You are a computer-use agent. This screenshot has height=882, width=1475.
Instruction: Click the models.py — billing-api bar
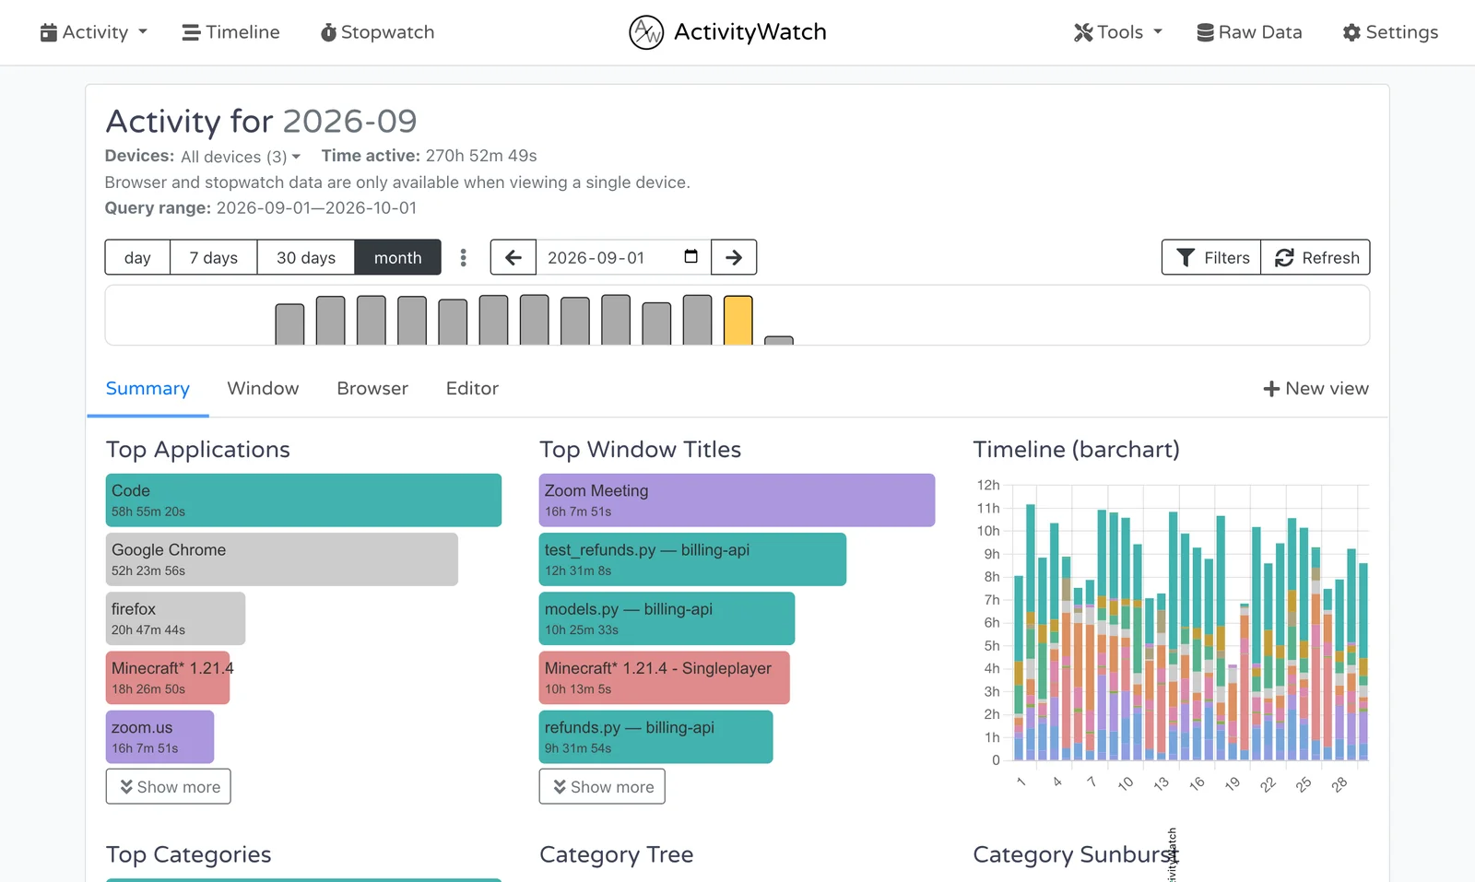(x=667, y=618)
